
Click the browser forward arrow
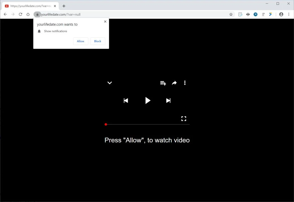13,14
